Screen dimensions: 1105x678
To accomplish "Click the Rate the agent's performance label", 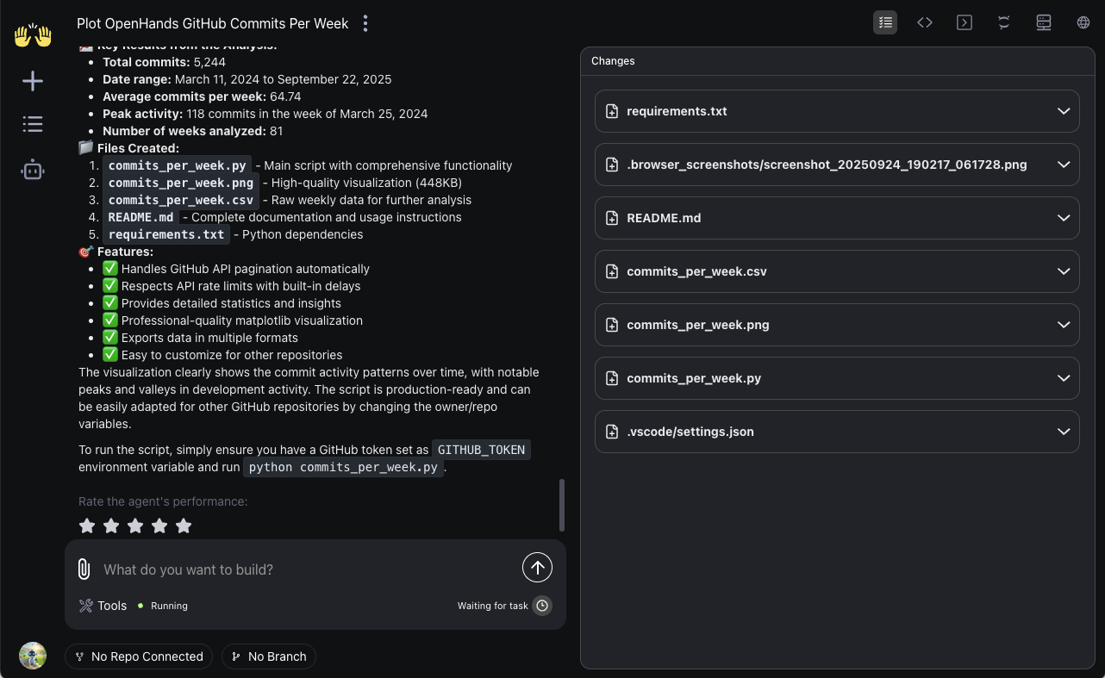I will pyautogui.click(x=163, y=501).
